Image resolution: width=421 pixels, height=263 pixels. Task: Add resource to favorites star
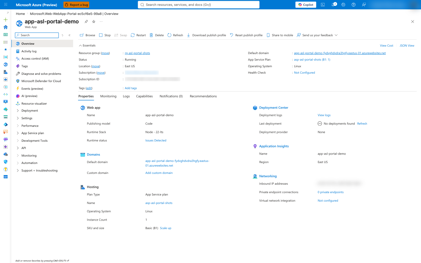tap(94, 22)
